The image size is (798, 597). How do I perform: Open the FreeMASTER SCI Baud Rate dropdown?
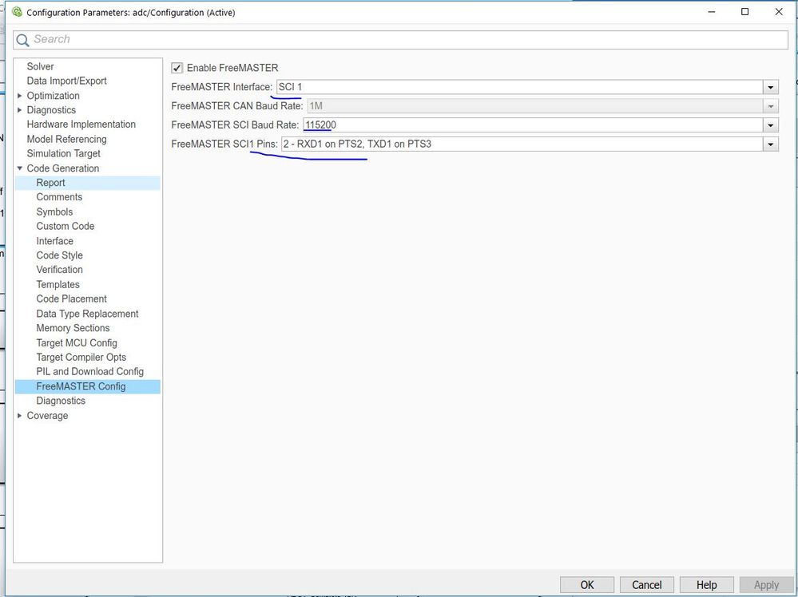pyautogui.click(x=771, y=125)
